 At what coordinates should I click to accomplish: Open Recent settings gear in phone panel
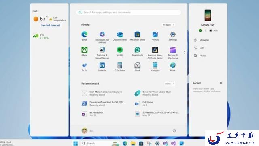click(221, 83)
